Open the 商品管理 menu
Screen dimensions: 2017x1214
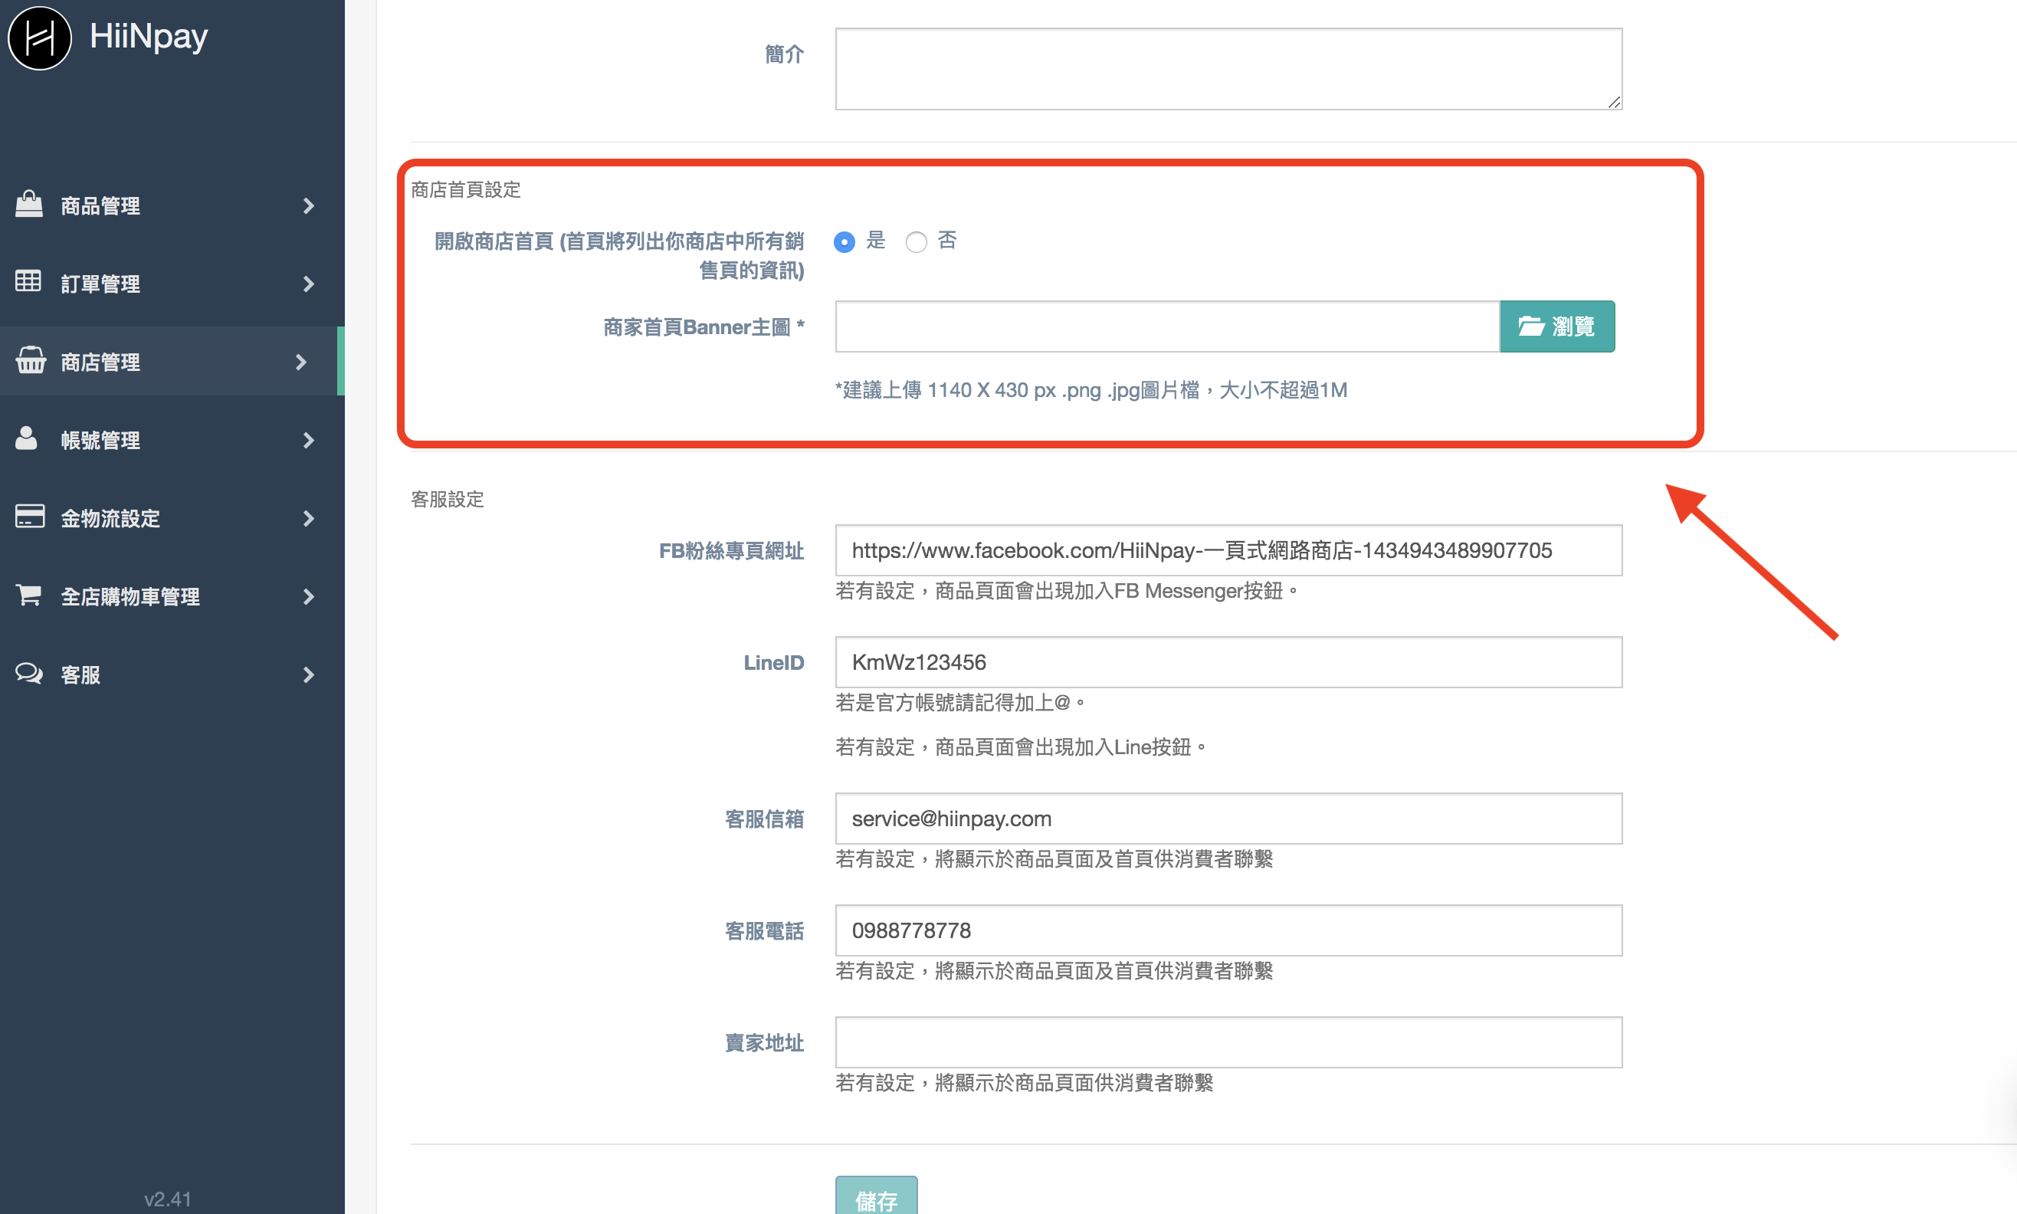point(172,206)
